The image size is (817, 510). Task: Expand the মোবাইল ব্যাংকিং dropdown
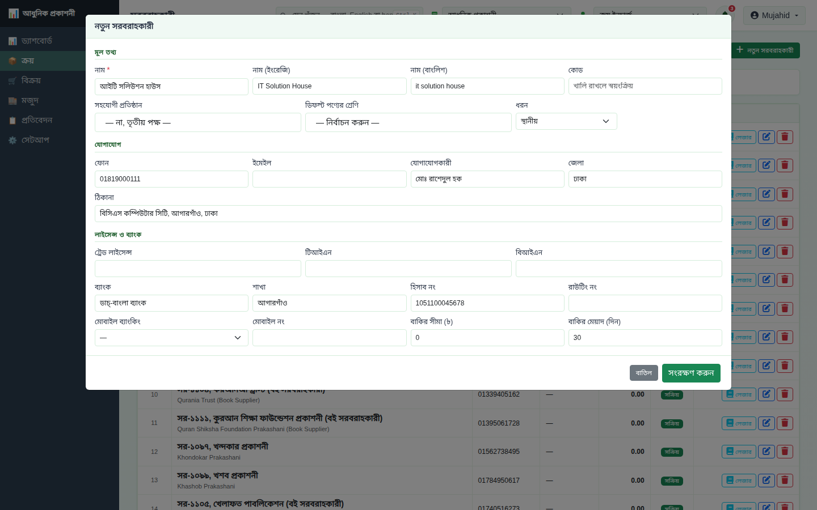click(171, 338)
